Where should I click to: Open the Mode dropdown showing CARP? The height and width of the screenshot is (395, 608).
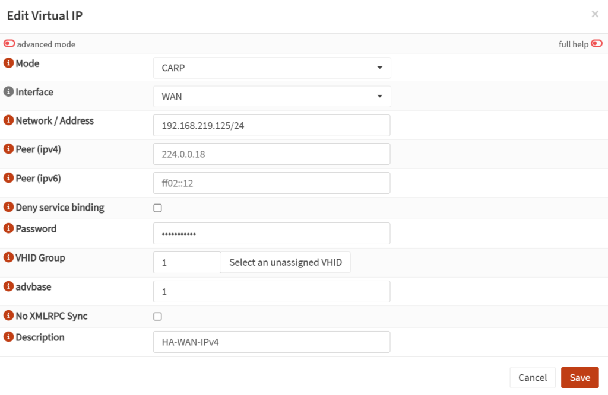(272, 68)
